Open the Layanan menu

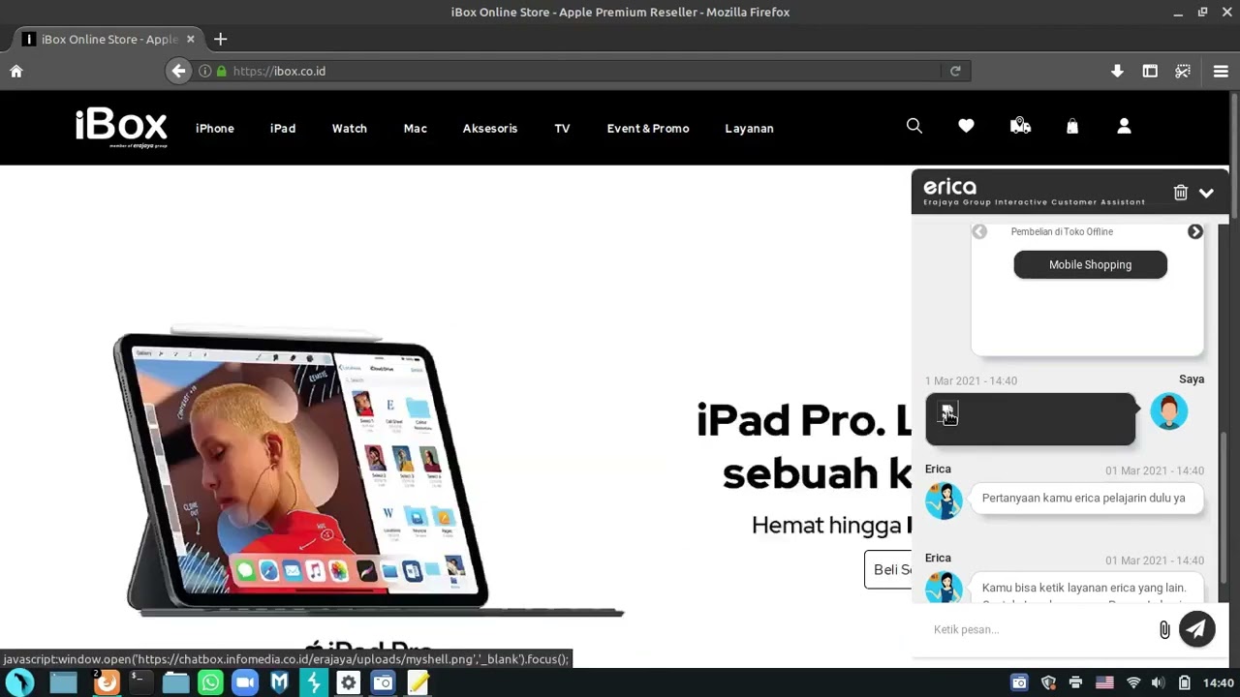pos(749,128)
